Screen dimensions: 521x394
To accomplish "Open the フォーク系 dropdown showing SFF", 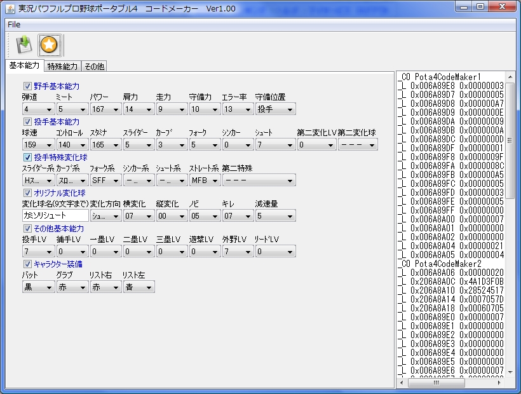I will [105, 180].
